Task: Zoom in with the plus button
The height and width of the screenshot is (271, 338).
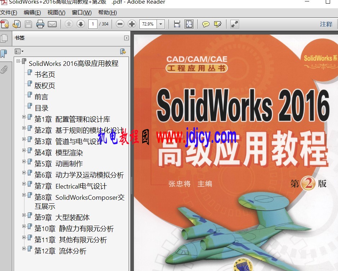Action: tap(132, 24)
